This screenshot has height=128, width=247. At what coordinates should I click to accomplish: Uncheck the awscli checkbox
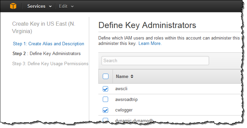click(105, 89)
